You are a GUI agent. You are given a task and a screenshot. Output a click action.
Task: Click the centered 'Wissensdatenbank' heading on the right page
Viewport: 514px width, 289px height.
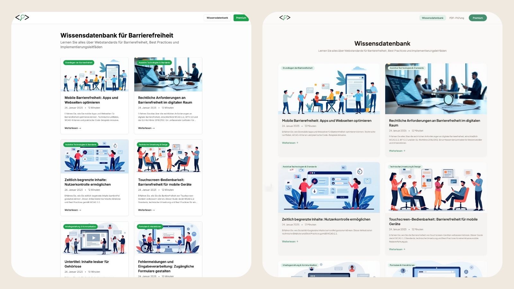[x=382, y=43]
